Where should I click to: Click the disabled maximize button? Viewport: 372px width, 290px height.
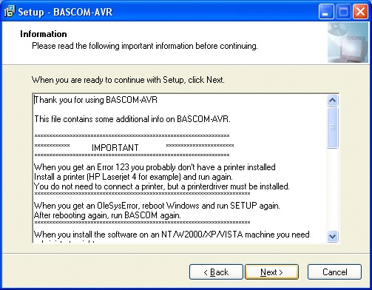343,12
